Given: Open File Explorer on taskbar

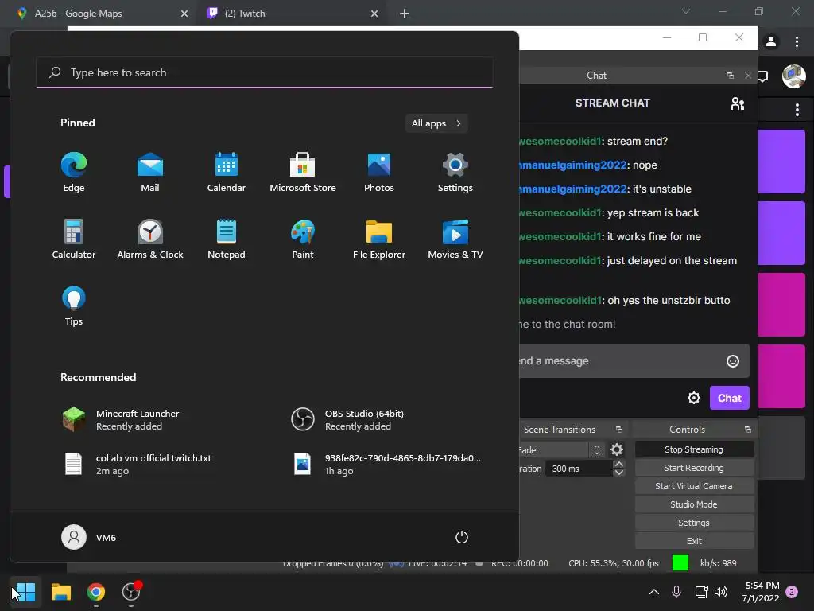Looking at the screenshot, I should pyautogui.click(x=60, y=592).
